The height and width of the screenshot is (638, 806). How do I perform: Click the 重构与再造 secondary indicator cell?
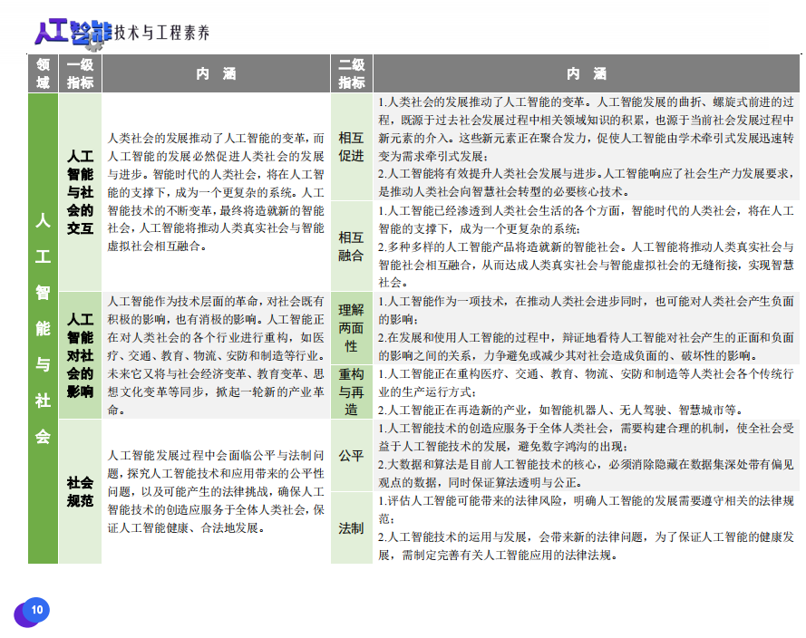[351, 391]
